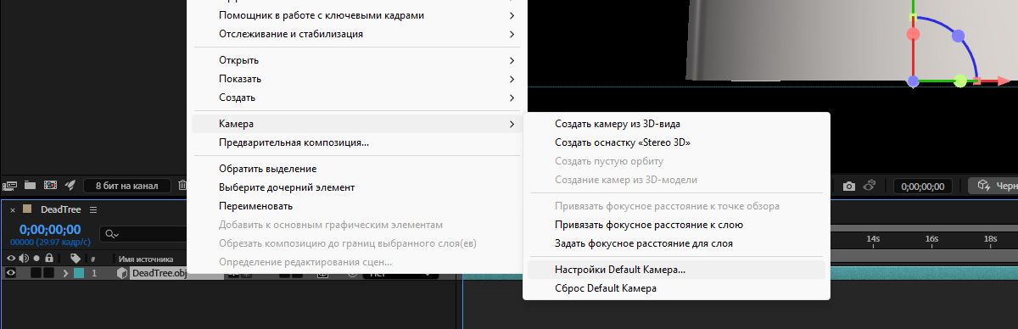Expand the Отслеживание и стабилизация submenu

[x=512, y=34]
